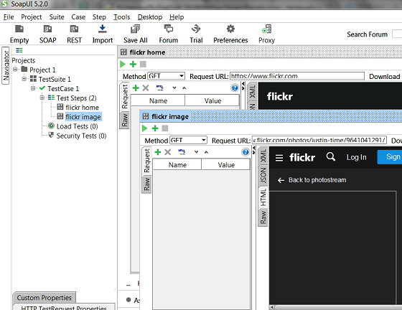Image resolution: width=402 pixels, height=310 pixels.
Task: Collapse Project 1 tree node
Action: 15,70
